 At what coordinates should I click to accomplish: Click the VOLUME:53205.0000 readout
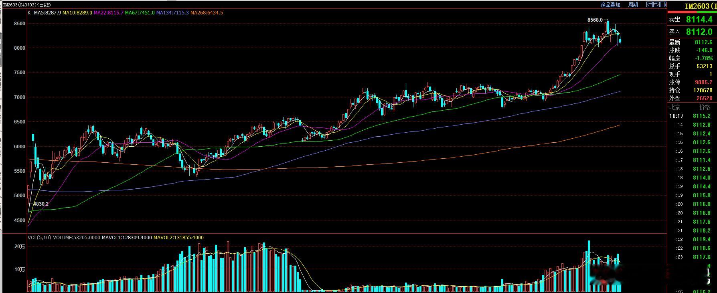point(76,238)
